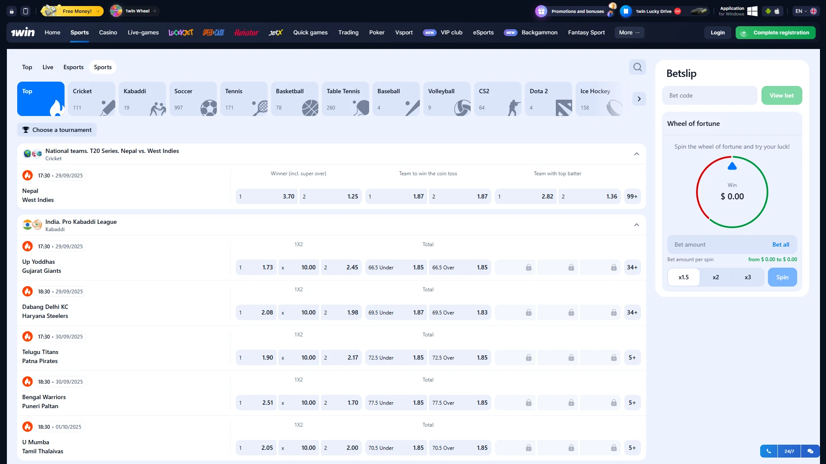Click the Free Money banner
The image size is (826, 464).
click(x=72, y=11)
